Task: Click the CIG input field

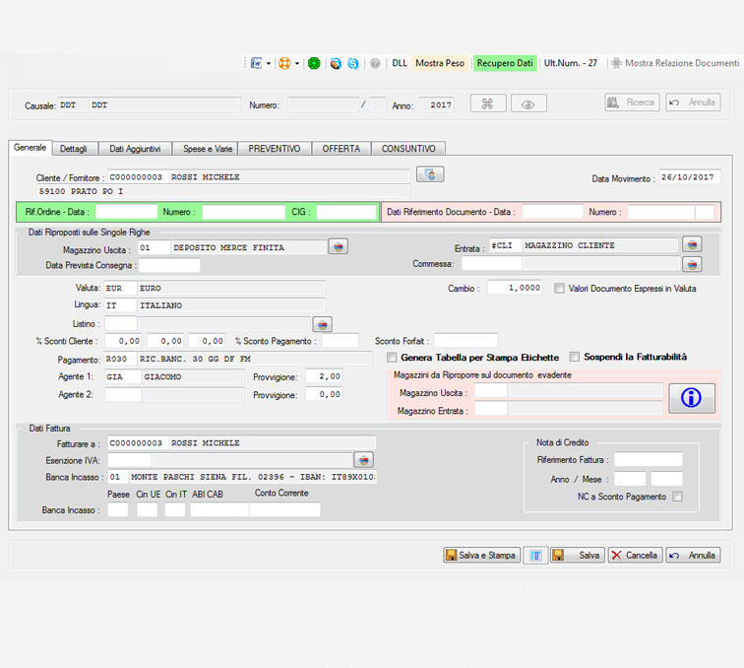Action: tap(346, 212)
